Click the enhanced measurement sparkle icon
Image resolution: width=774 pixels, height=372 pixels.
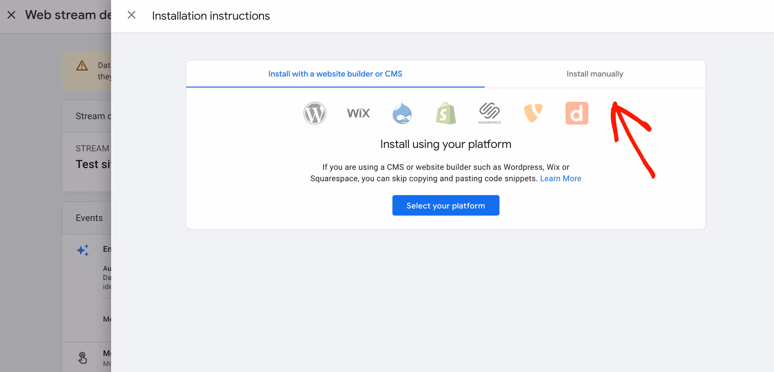coord(83,250)
